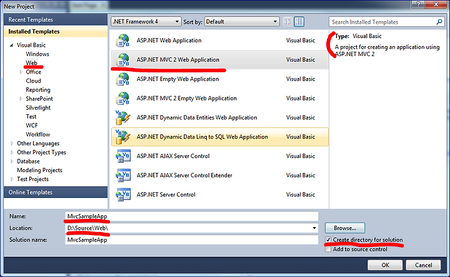Click the search magnifier icon
Image resolution: width=450 pixels, height=277 pixels.
(x=439, y=22)
